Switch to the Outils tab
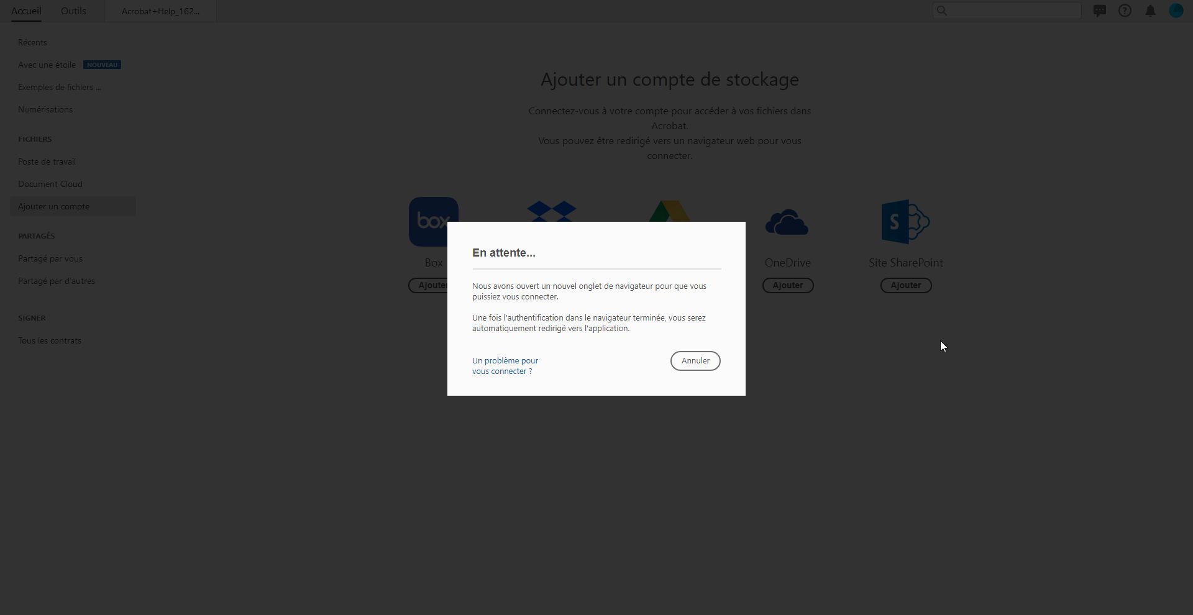1193x615 pixels. click(x=73, y=11)
